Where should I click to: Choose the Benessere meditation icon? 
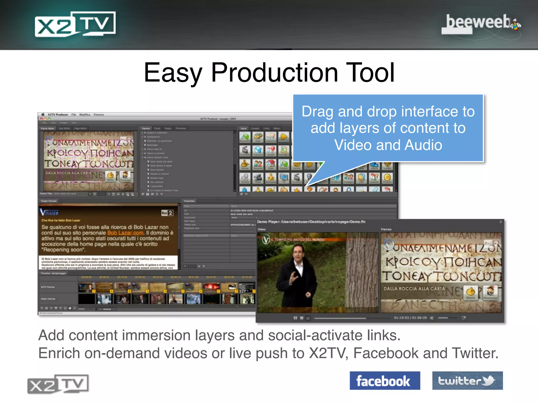(x=271, y=178)
